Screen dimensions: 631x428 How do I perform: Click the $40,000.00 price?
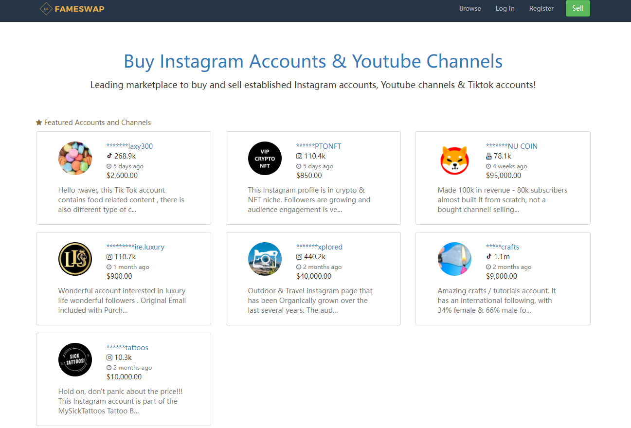pyautogui.click(x=314, y=276)
